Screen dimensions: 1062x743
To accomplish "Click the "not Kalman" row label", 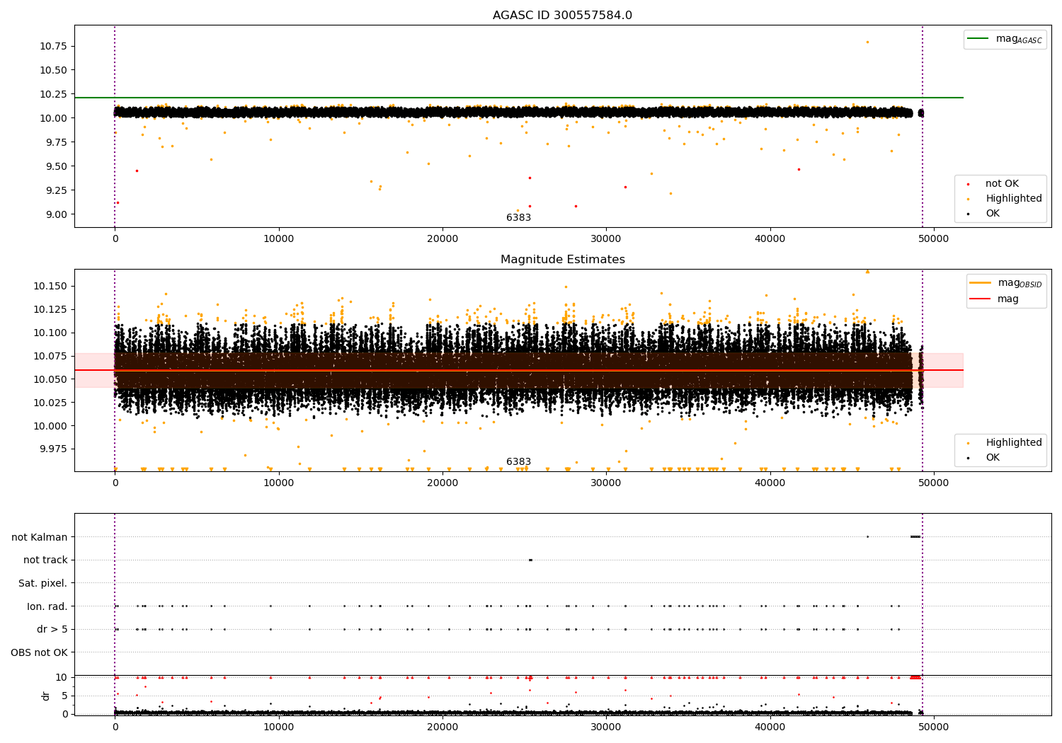I will tap(40, 537).
